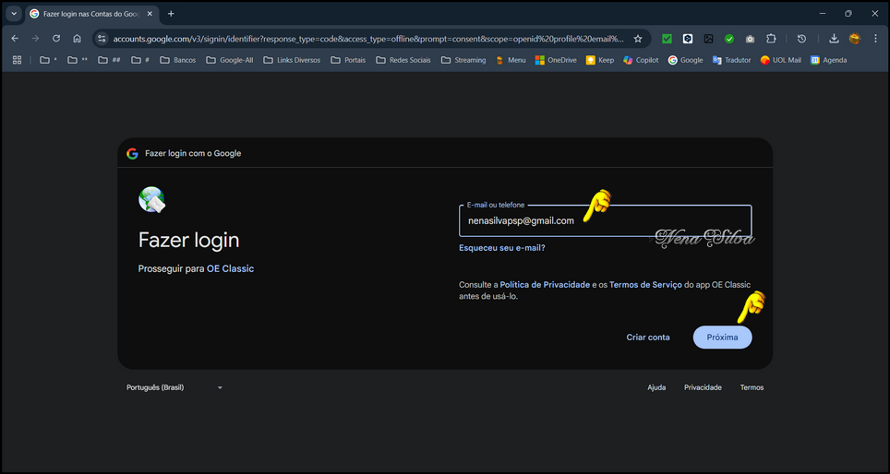Viewport: 890px width, 474px height.
Task: Bookmark this page with star icon
Action: [638, 39]
